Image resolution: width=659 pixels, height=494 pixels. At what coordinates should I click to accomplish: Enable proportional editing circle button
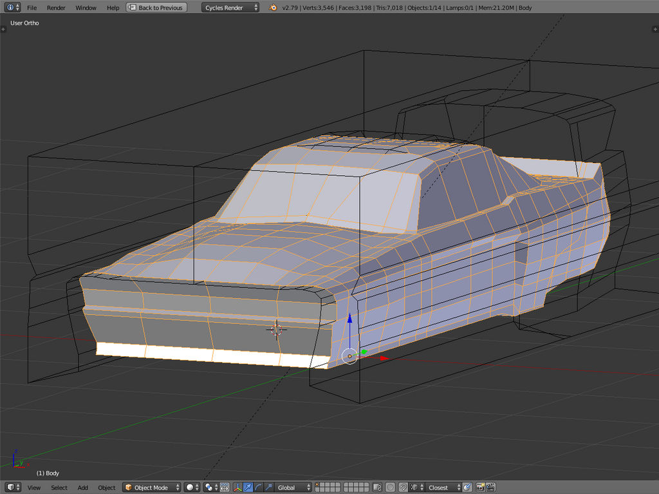pyautogui.click(x=391, y=488)
